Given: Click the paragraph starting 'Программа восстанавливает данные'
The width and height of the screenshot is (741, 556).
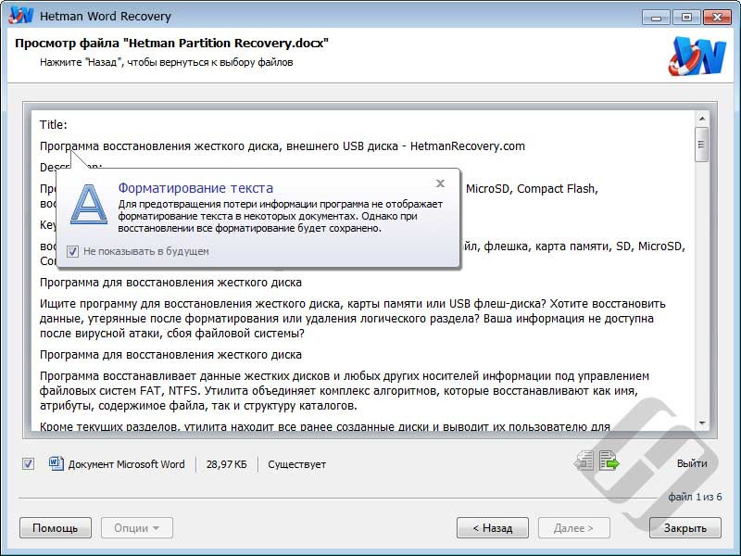Looking at the screenshot, I should [x=345, y=390].
